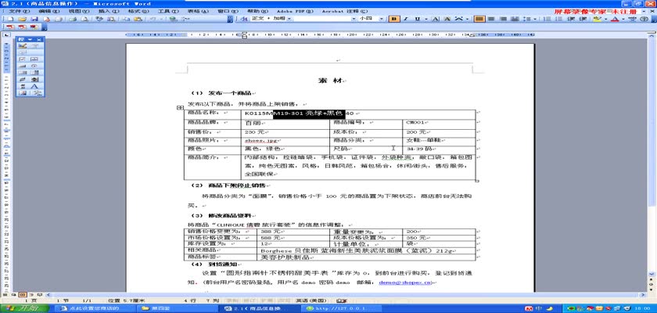The image size is (657, 313).
Task: Open the font size dropdown showing 小四
Action: coord(371,19)
